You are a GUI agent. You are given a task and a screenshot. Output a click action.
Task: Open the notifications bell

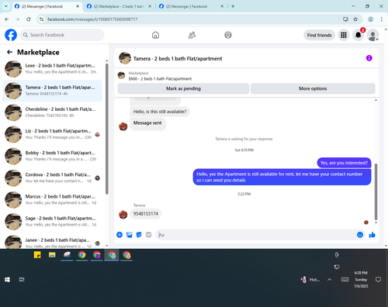click(x=359, y=35)
